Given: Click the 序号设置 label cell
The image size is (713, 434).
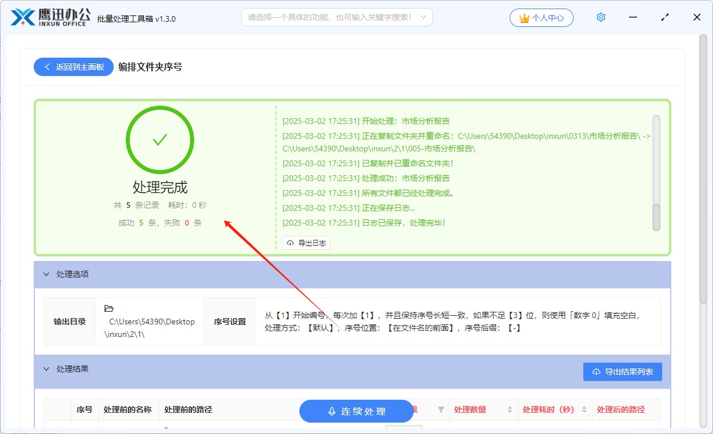Looking at the screenshot, I should pyautogui.click(x=230, y=322).
